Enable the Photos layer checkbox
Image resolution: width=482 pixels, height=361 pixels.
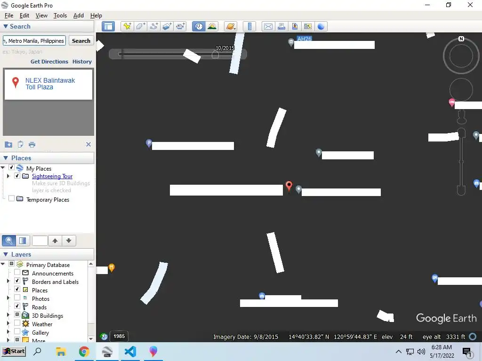17,298
